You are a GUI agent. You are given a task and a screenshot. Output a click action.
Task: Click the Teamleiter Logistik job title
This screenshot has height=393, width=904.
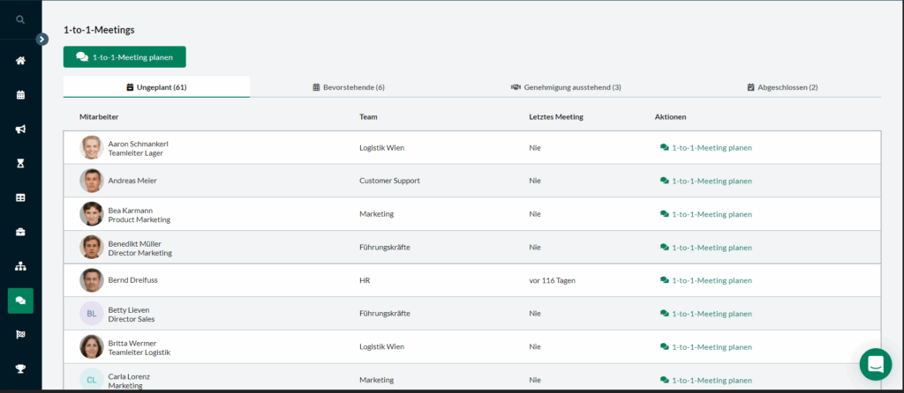[139, 352]
